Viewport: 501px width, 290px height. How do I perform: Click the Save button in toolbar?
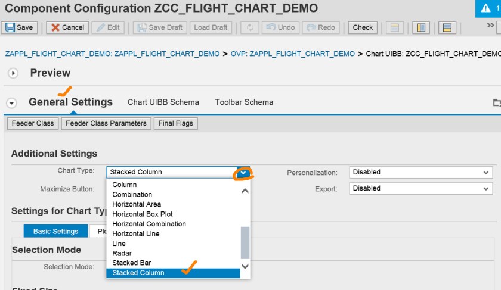pyautogui.click(x=19, y=27)
